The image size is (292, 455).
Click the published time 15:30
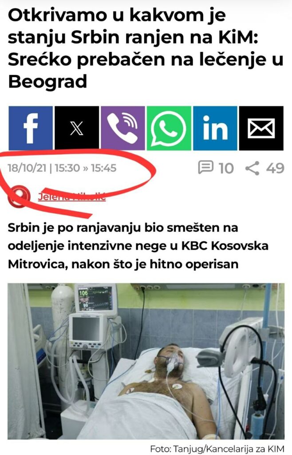(67, 168)
